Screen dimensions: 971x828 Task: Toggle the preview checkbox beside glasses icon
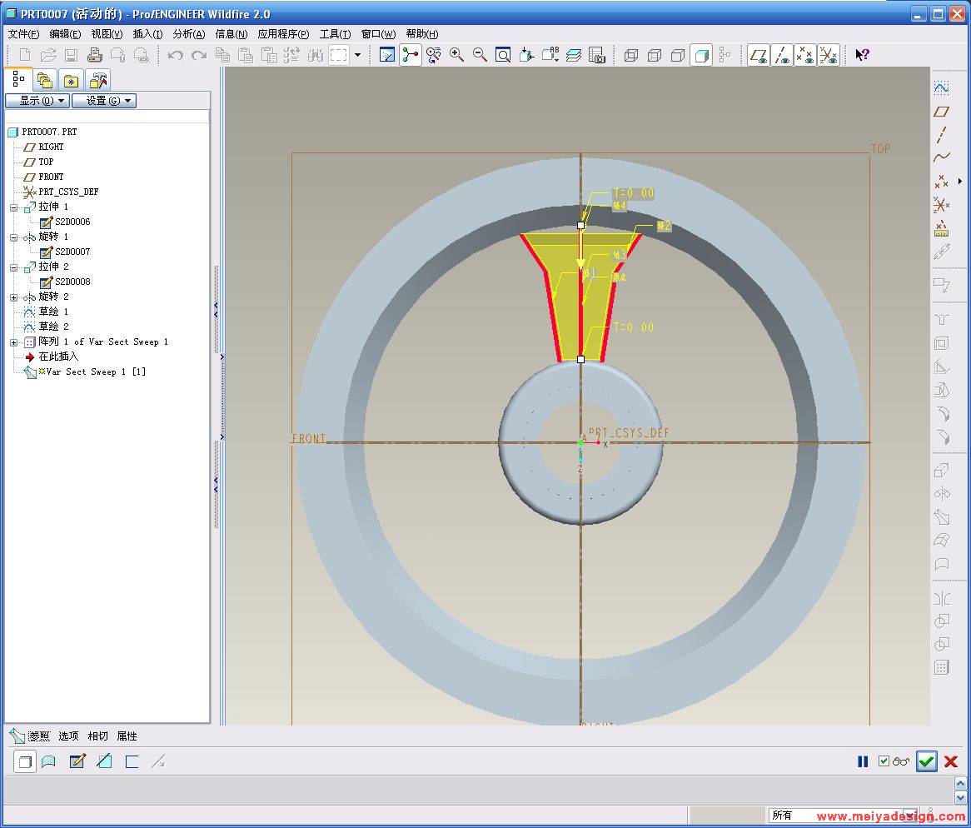tap(884, 761)
